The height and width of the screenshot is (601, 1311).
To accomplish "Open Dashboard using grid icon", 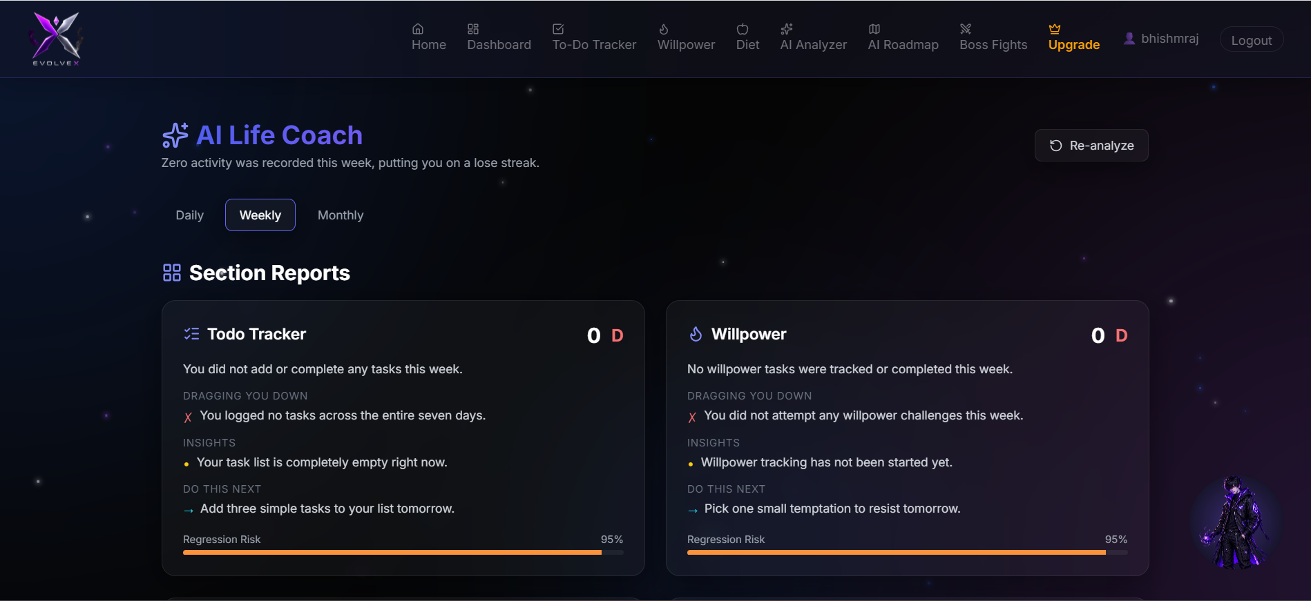I will (473, 29).
